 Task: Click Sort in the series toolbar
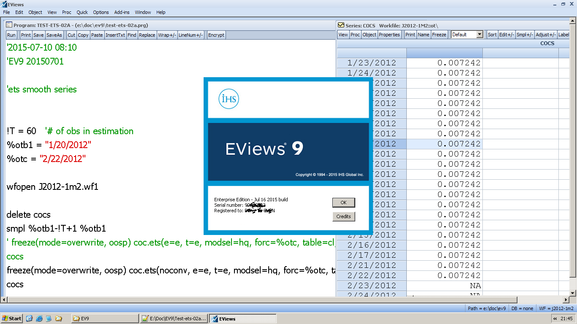[492, 35]
